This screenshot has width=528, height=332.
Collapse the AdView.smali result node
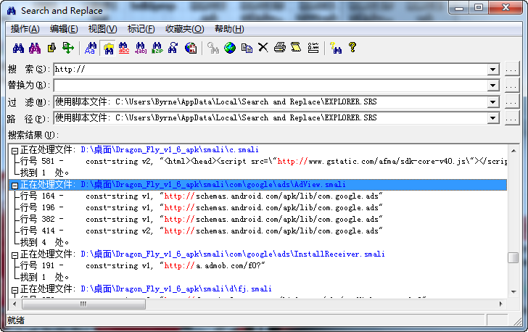(x=15, y=186)
